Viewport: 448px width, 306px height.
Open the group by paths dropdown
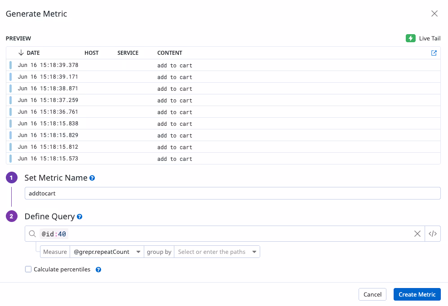click(x=217, y=252)
